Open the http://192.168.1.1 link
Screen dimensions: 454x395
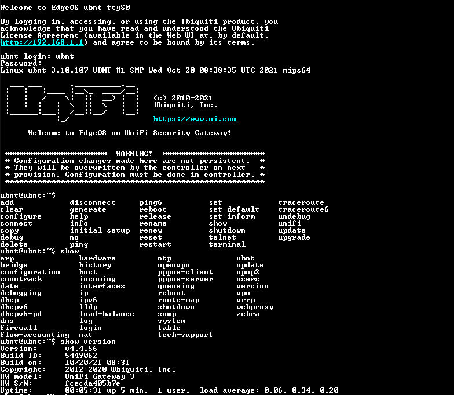(x=42, y=43)
